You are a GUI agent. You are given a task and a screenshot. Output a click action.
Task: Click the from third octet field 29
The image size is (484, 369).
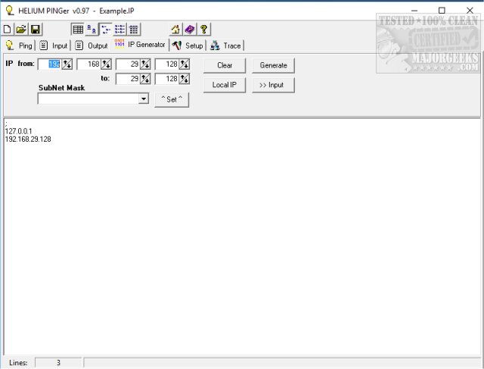pos(128,64)
